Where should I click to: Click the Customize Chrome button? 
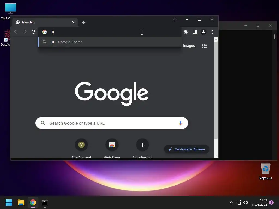[186, 149]
